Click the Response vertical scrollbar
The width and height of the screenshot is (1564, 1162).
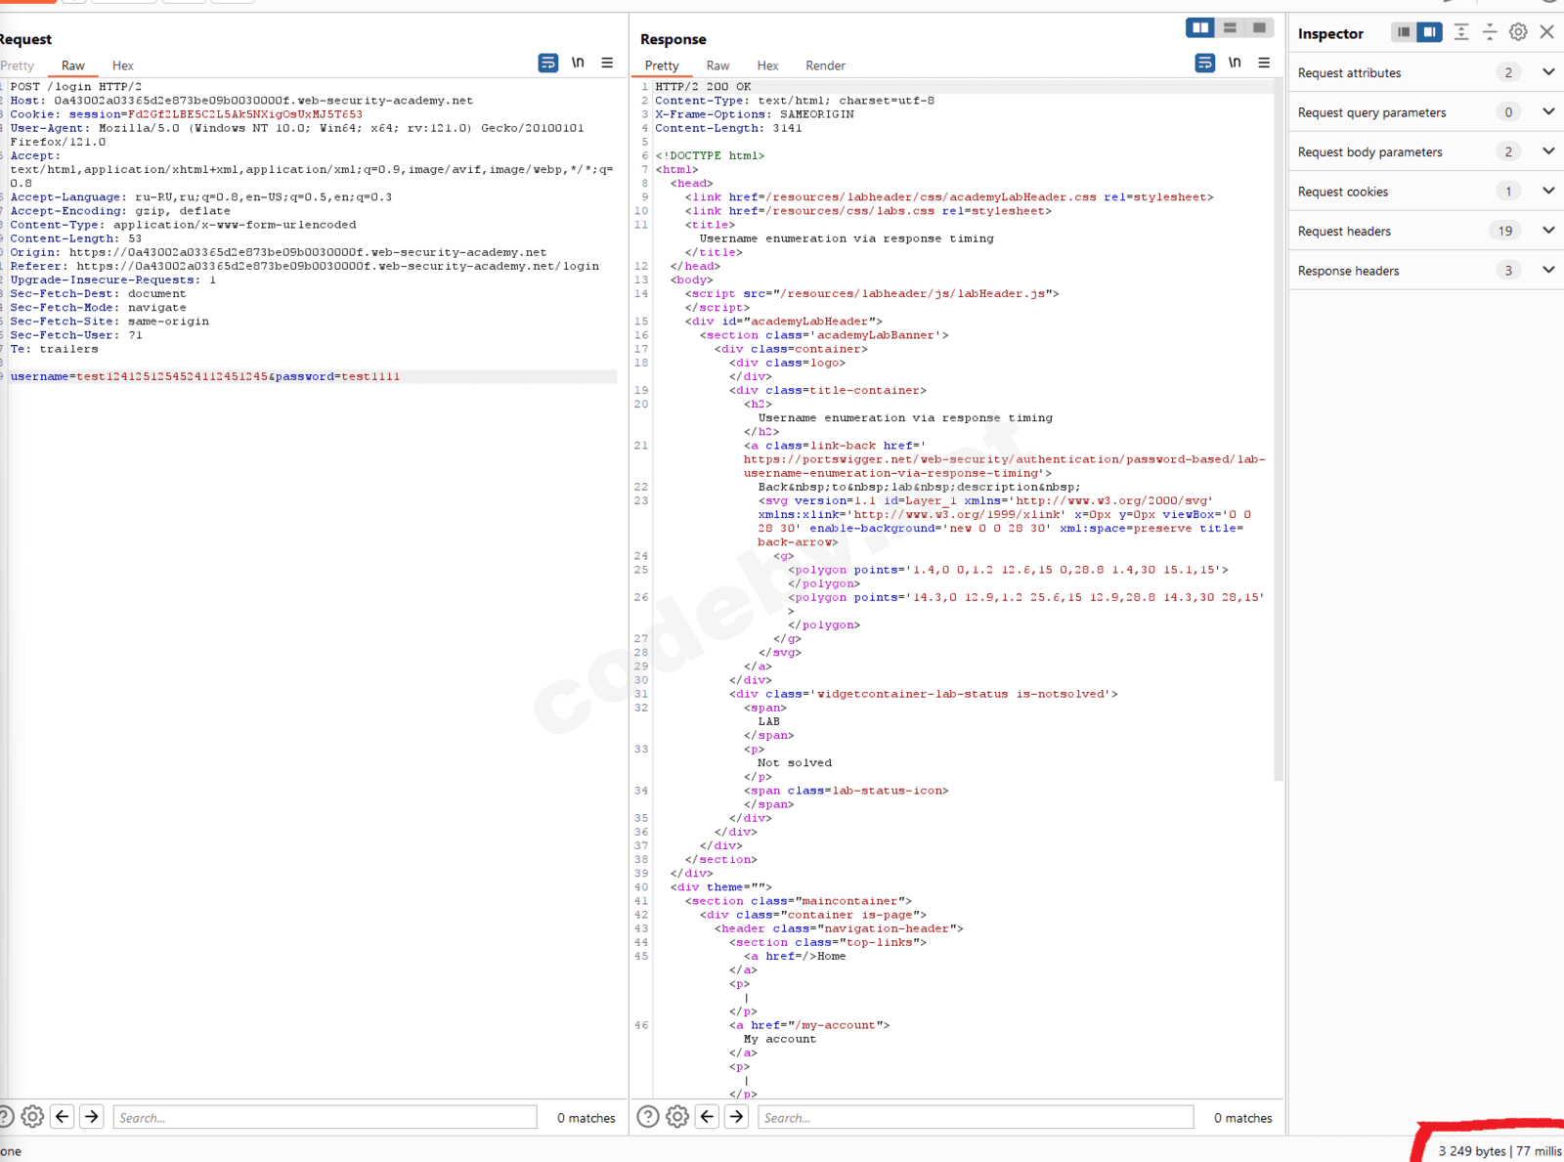pyautogui.click(x=1279, y=430)
